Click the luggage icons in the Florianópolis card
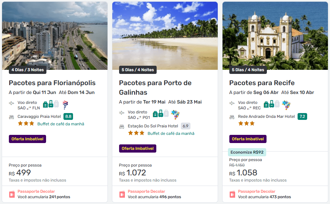 (51, 104)
